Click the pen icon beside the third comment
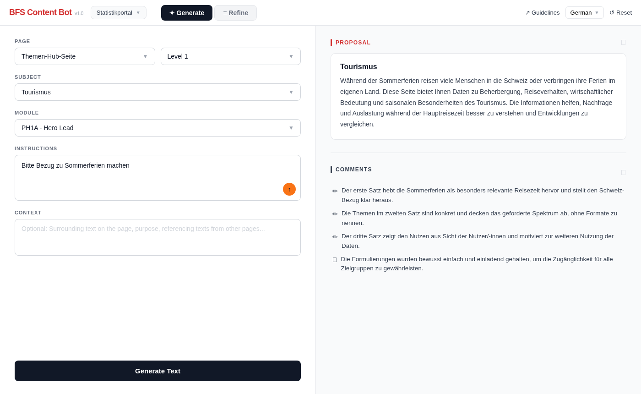The width and height of the screenshot is (641, 394). [335, 236]
